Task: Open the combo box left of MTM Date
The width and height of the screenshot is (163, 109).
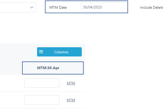Action: tap(18, 7)
